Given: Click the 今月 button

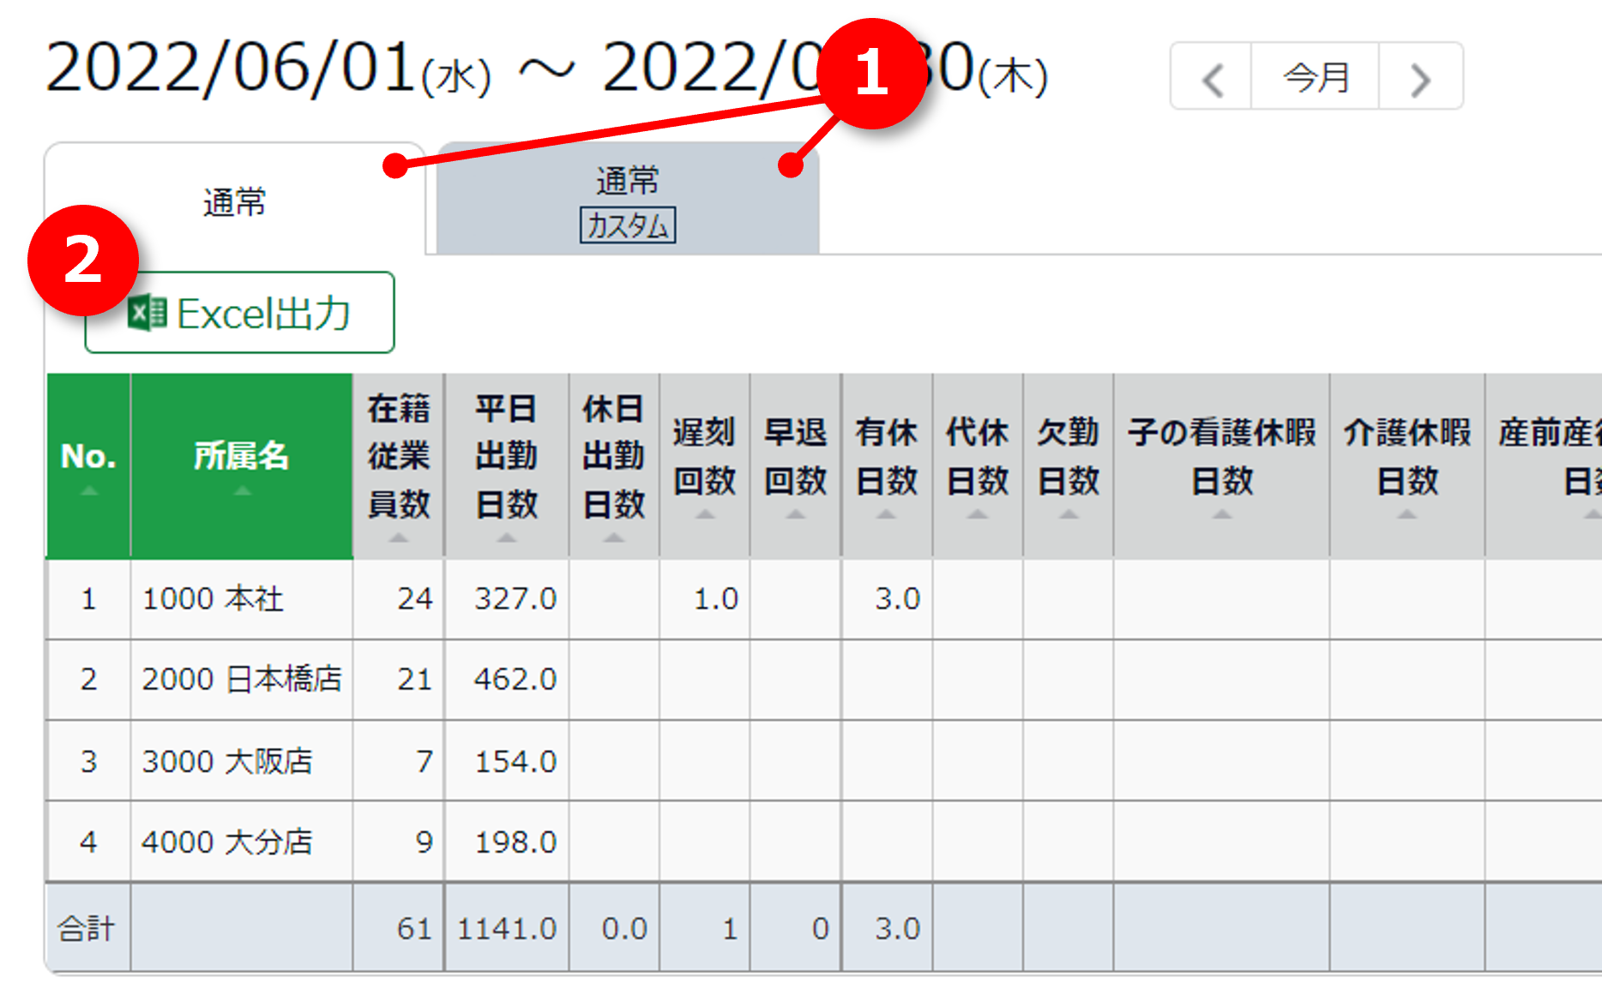Looking at the screenshot, I should pyautogui.click(x=1316, y=77).
